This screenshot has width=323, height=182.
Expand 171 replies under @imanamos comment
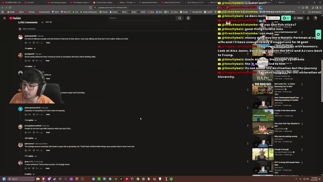(31, 156)
